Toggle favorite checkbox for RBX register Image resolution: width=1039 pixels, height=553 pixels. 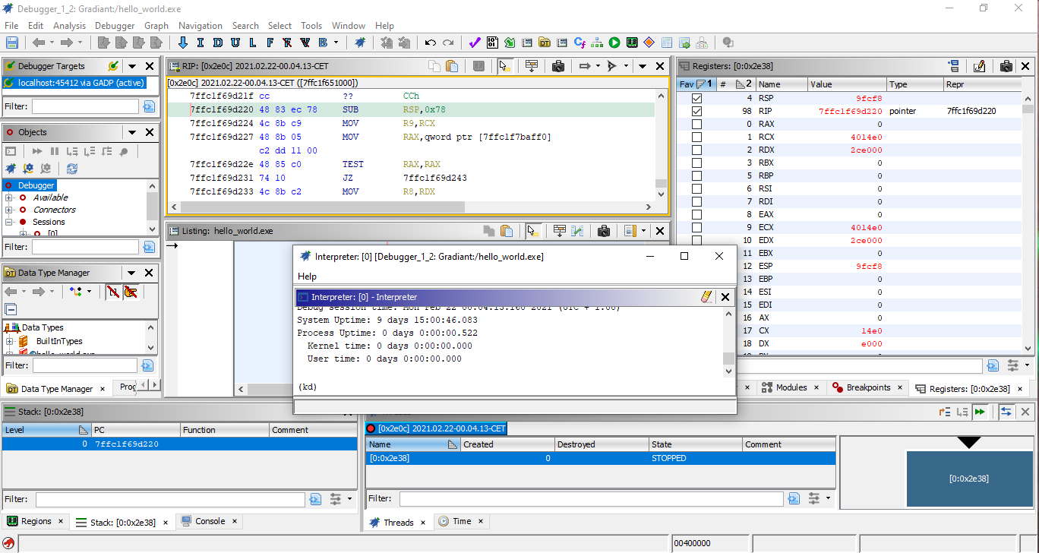coord(696,163)
